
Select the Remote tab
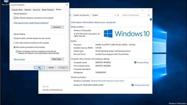[58, 10]
